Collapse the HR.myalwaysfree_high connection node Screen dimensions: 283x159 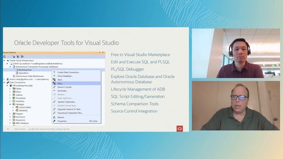pos(7,85)
